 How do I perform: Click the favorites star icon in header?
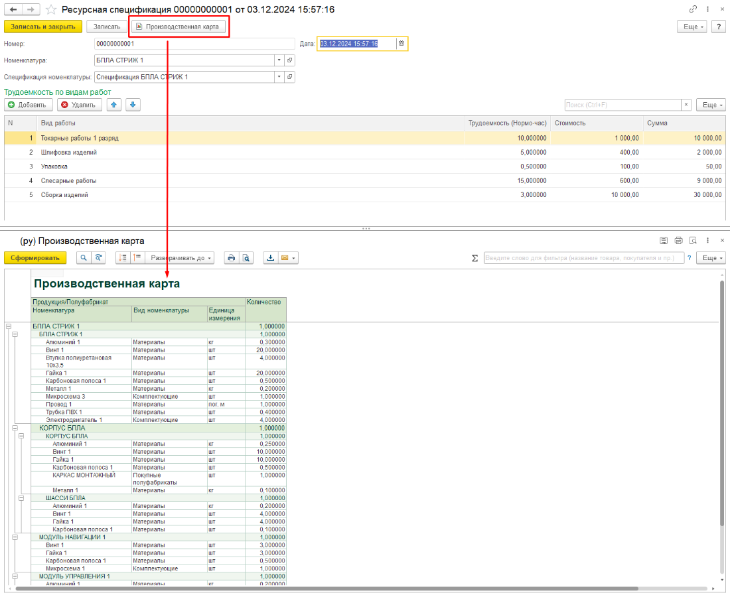(x=51, y=10)
